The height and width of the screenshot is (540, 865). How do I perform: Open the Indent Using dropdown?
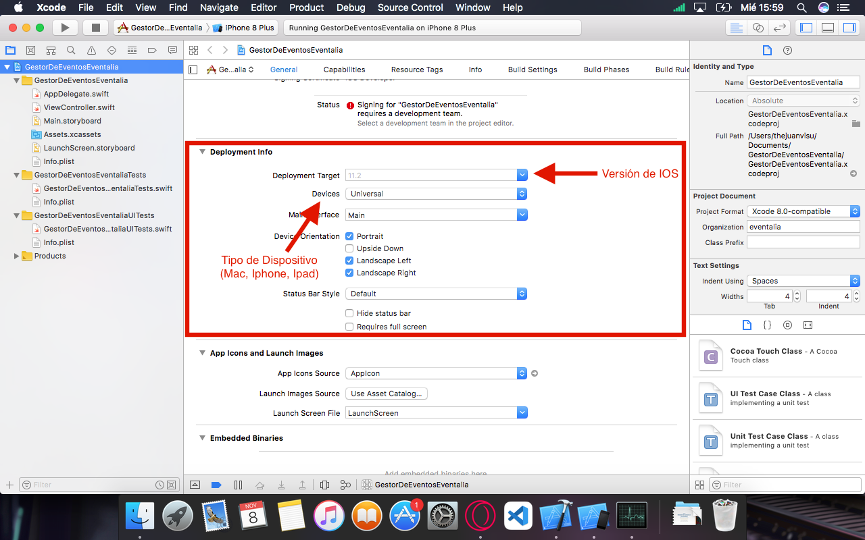(804, 281)
